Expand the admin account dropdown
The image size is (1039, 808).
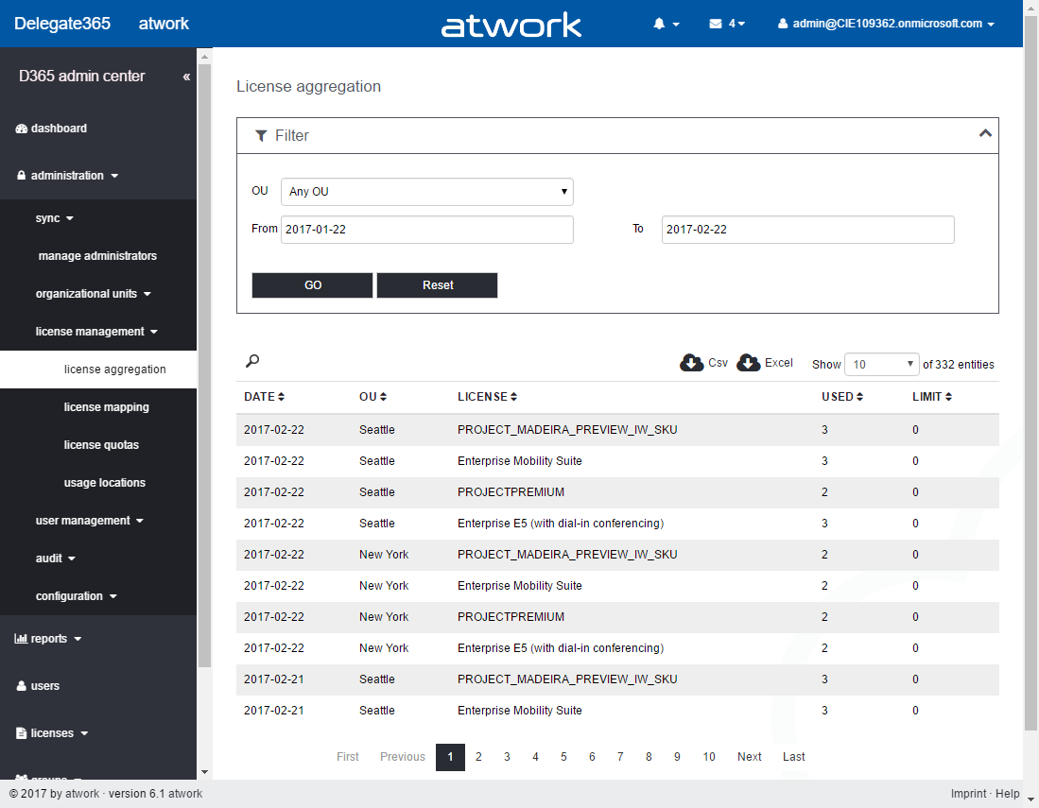pos(886,24)
